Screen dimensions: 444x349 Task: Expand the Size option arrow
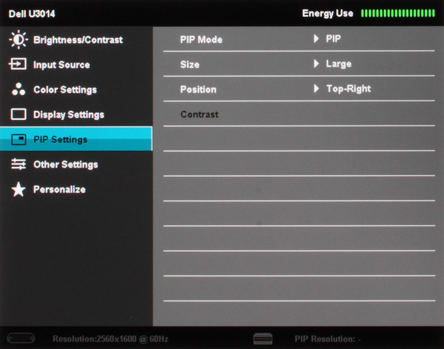click(x=316, y=63)
